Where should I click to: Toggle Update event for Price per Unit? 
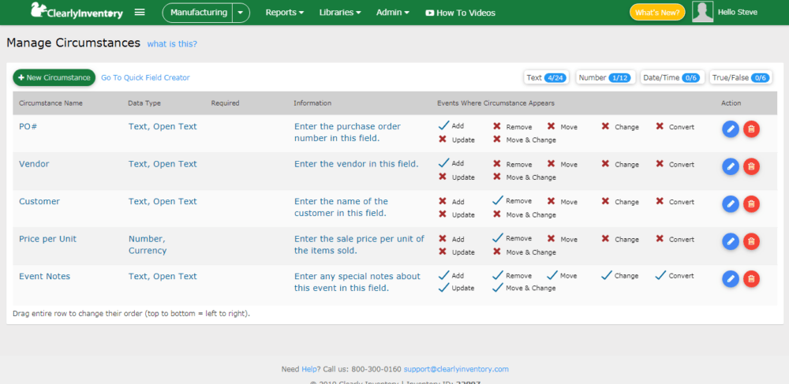tap(443, 252)
